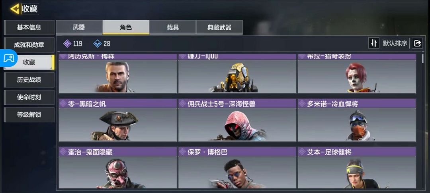Image resolution: width=430 pixels, height=193 pixels.
Task: Toggle the sort order arrows icon
Action: click(374, 43)
